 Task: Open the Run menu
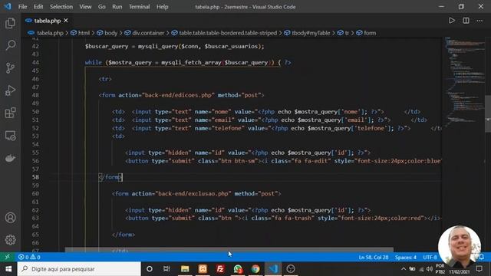coord(117,7)
